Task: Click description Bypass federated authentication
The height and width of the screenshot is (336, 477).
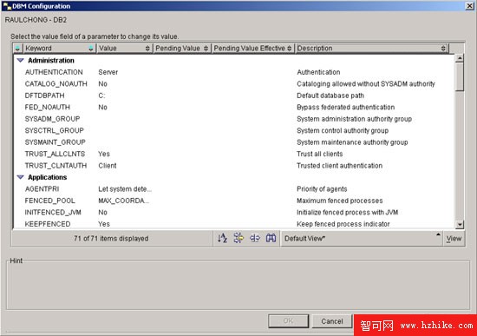Action: tap(345, 108)
